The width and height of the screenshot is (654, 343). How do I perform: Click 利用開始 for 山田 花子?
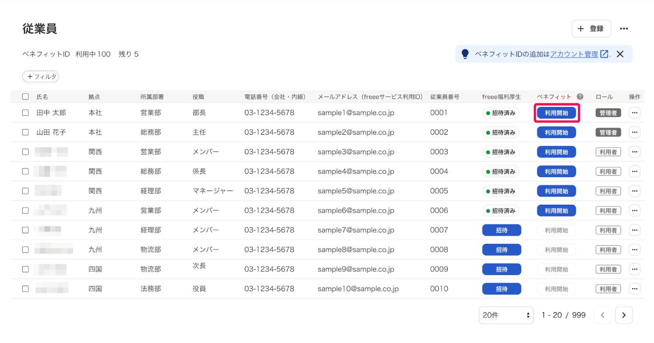pos(556,132)
